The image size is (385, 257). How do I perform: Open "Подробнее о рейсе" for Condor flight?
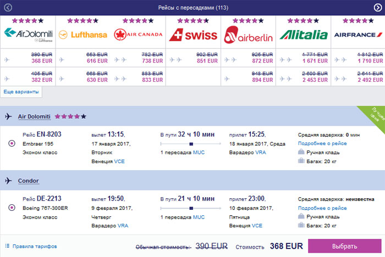(x=322, y=208)
